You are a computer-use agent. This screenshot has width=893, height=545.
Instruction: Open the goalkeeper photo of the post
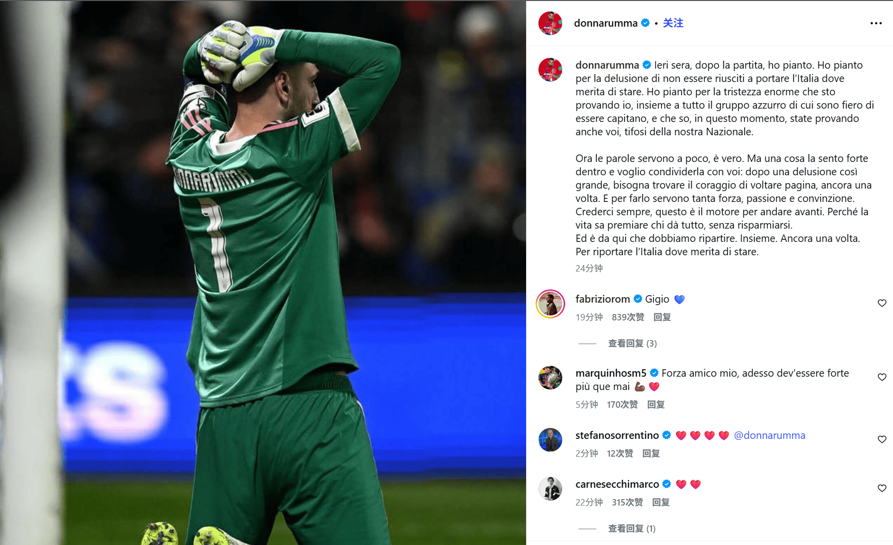coord(263,272)
